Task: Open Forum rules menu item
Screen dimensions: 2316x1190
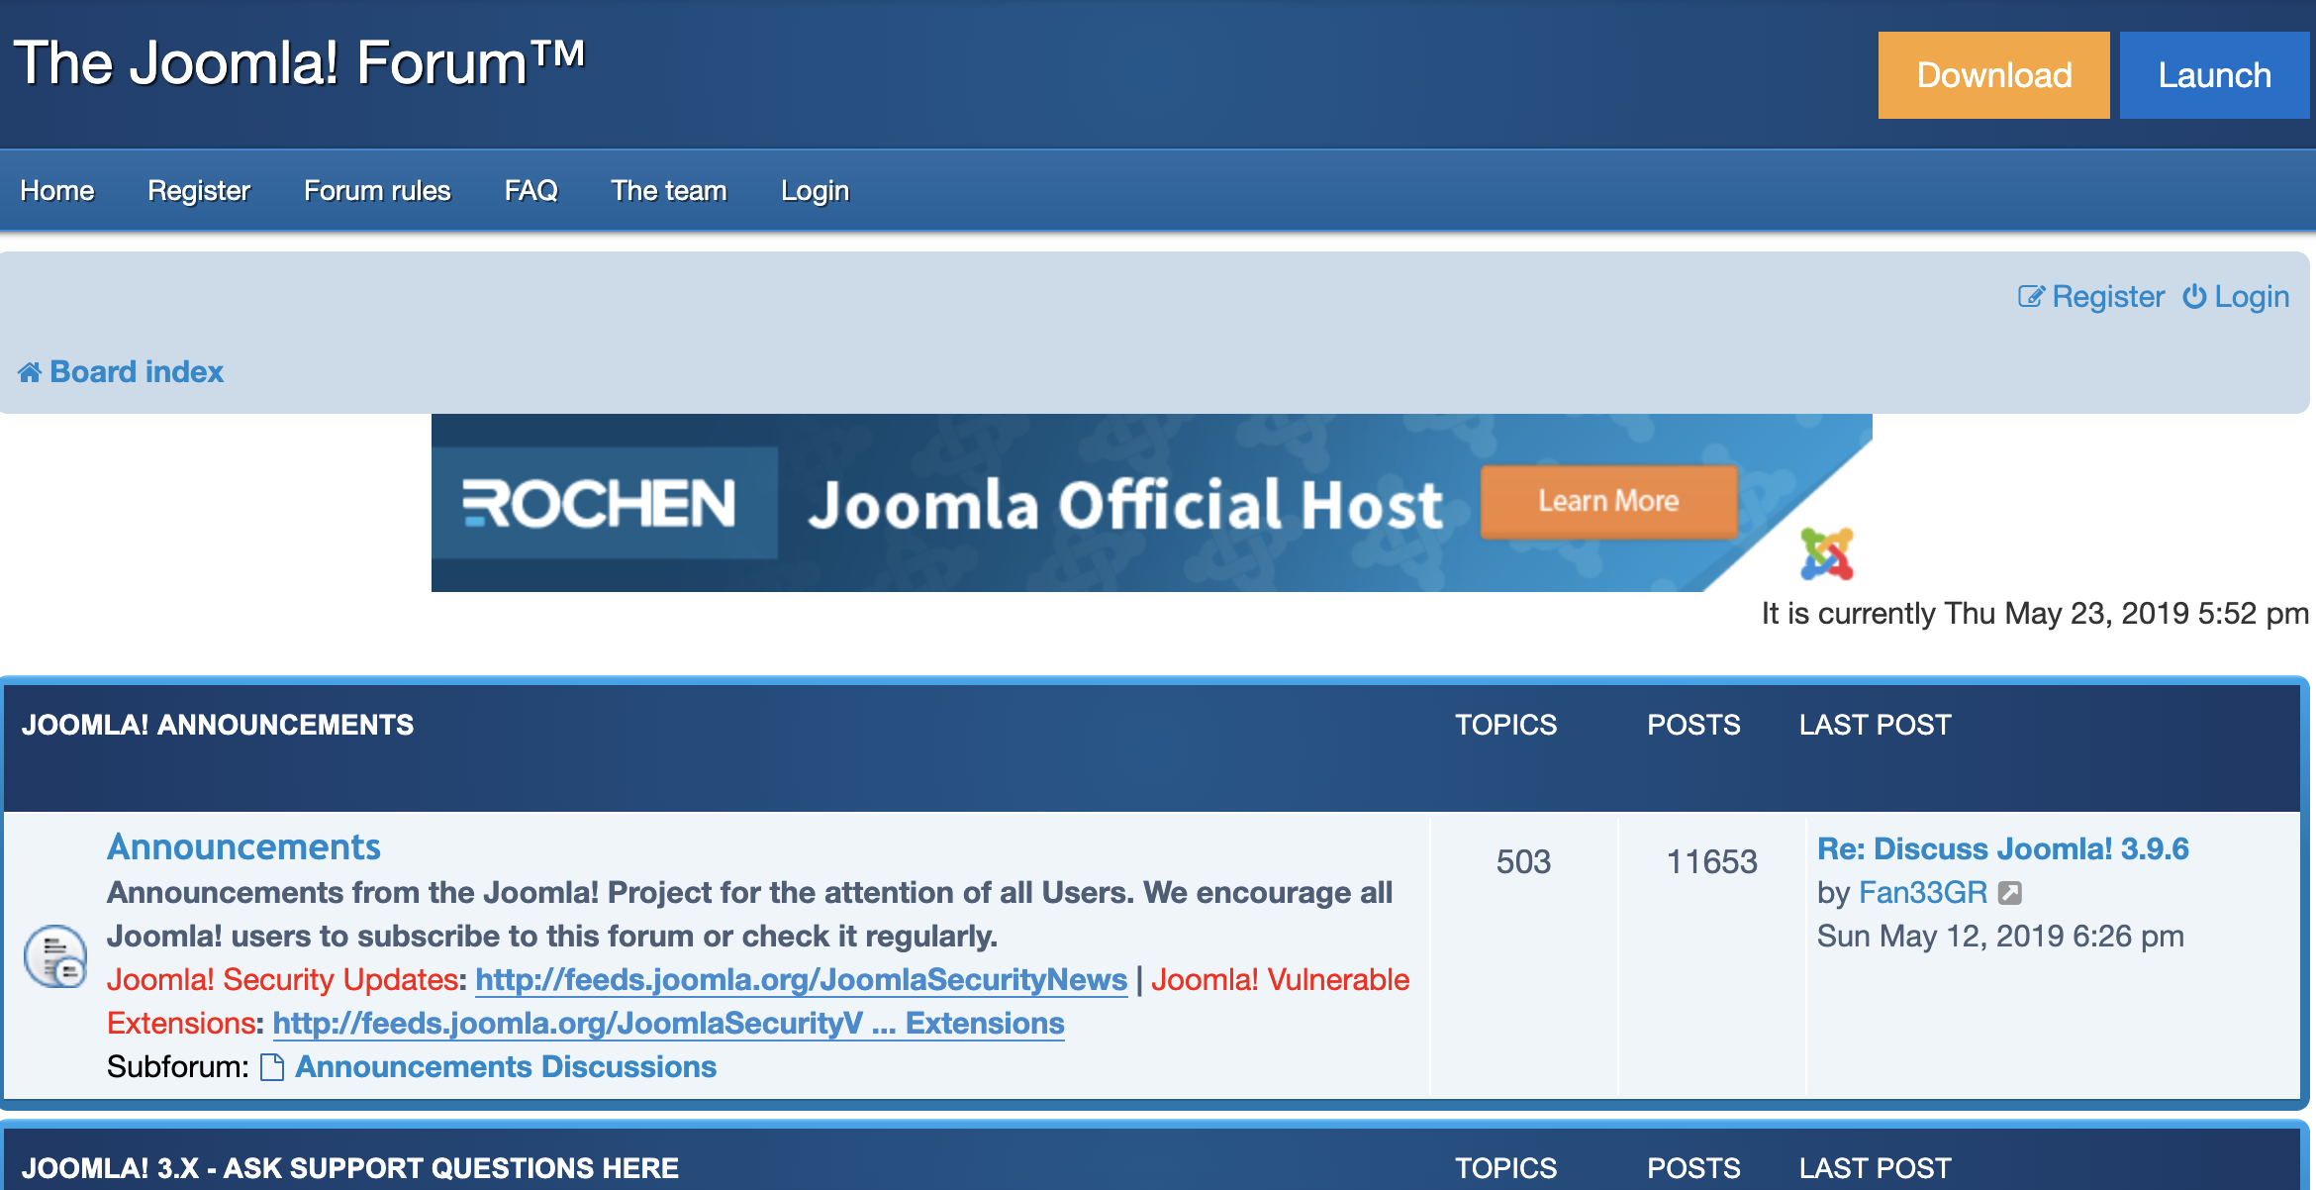Action: click(377, 190)
